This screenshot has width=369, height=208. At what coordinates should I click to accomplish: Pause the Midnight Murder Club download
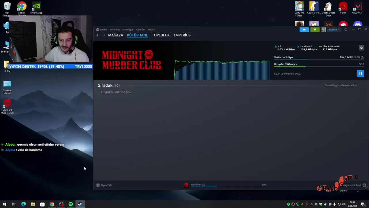click(360, 74)
